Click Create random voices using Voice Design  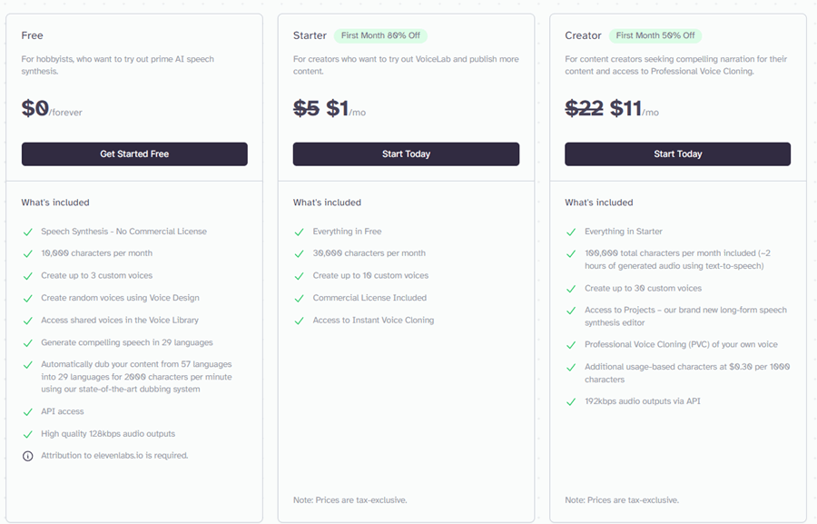pos(121,298)
